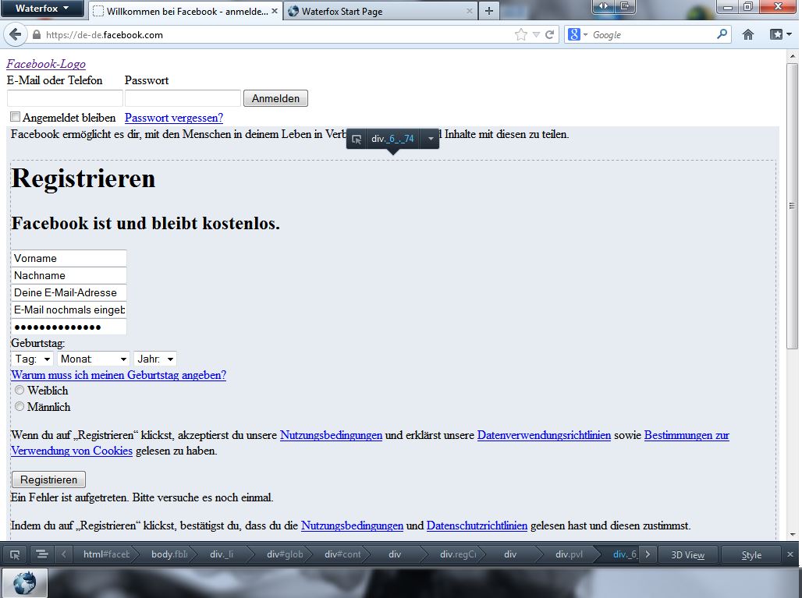Click the Waterfox globe taskbar icon
Viewport: 802px width, 598px height.
pos(24,583)
